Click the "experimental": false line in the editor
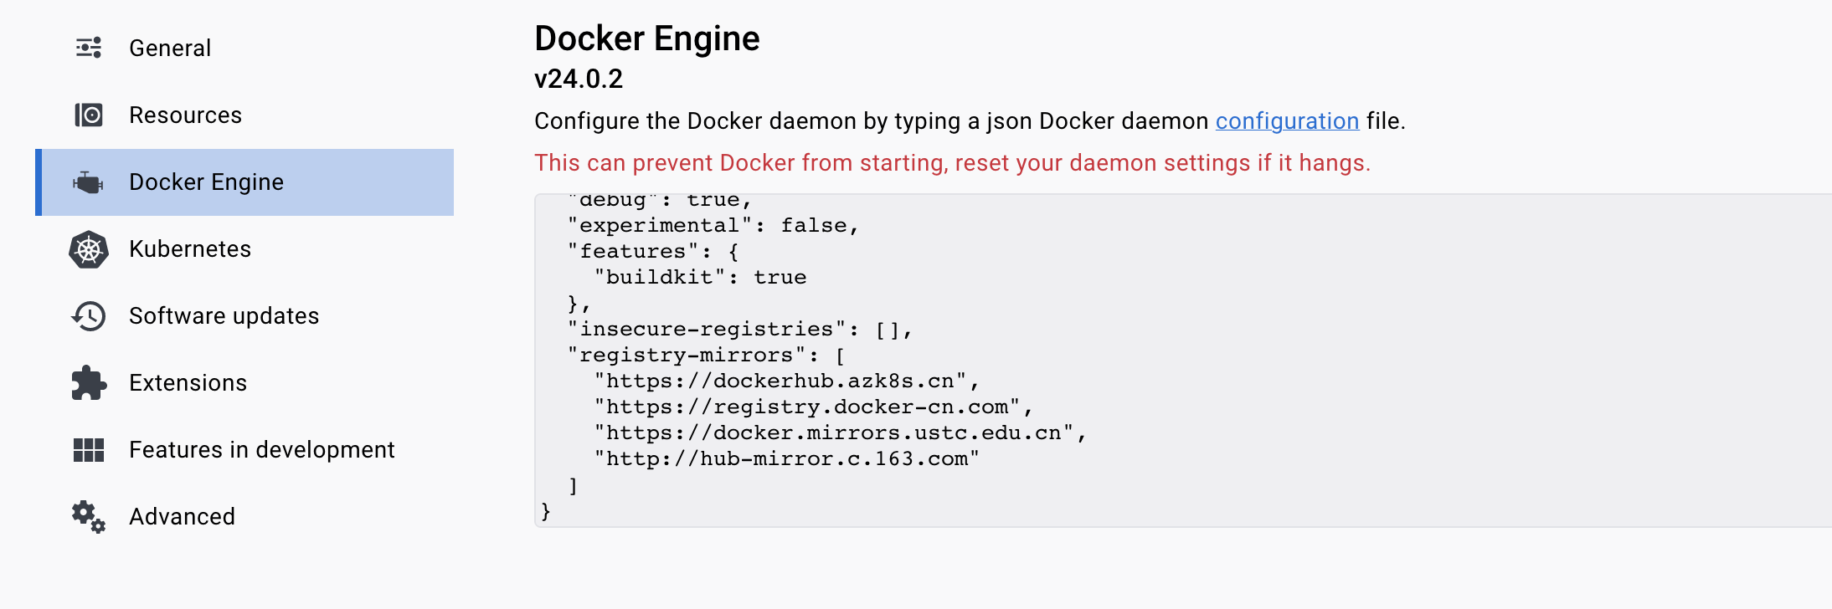1832x609 pixels. click(713, 225)
